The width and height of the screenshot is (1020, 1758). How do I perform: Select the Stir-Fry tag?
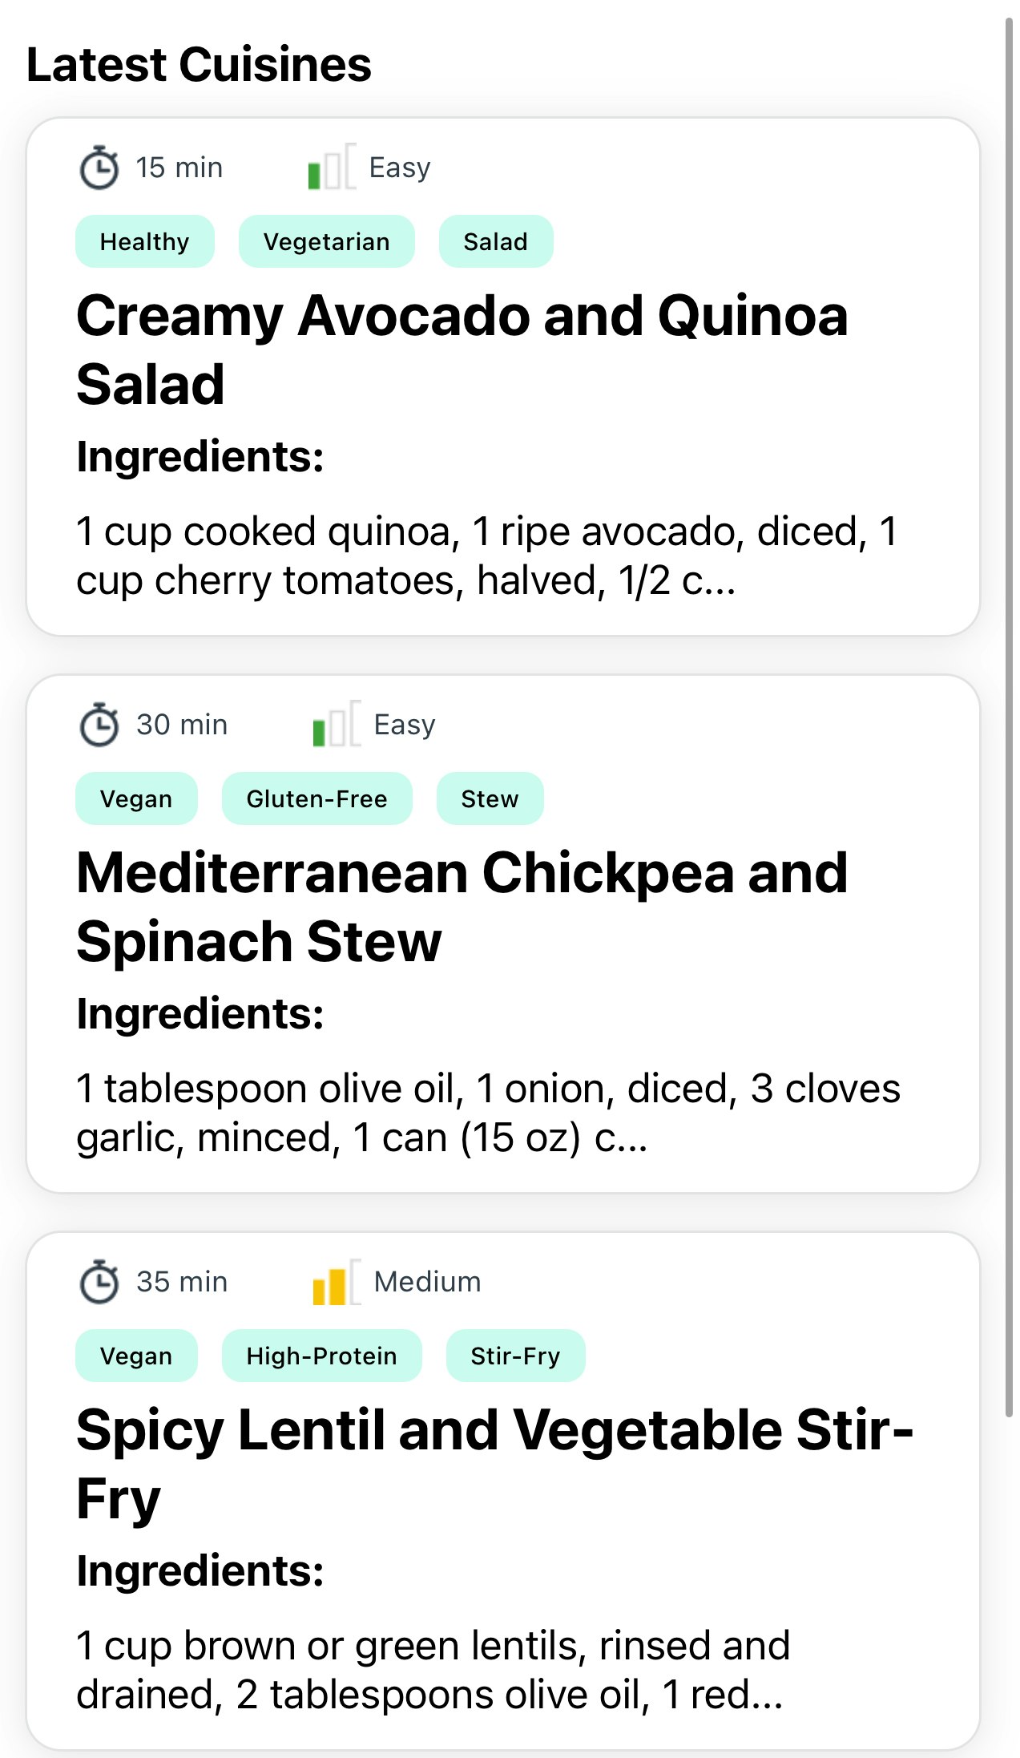point(516,1356)
